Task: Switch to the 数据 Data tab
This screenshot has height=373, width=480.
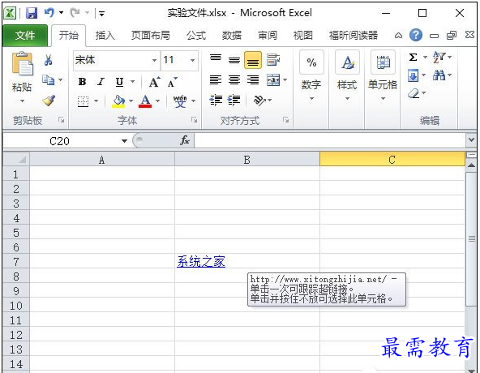Action: (232, 36)
